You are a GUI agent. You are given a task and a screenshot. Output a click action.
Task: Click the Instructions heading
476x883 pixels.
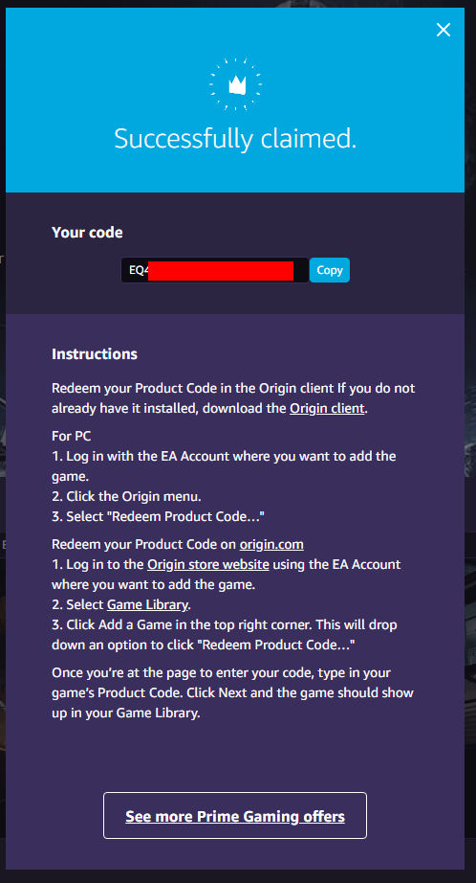95,354
